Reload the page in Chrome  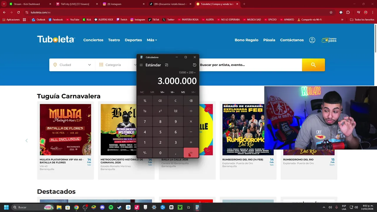(18, 12)
